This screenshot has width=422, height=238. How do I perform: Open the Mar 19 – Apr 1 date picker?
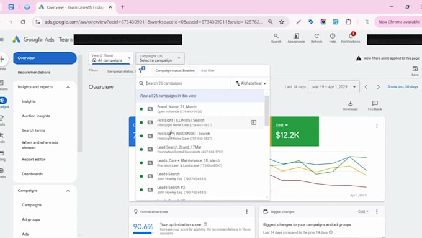(334, 87)
